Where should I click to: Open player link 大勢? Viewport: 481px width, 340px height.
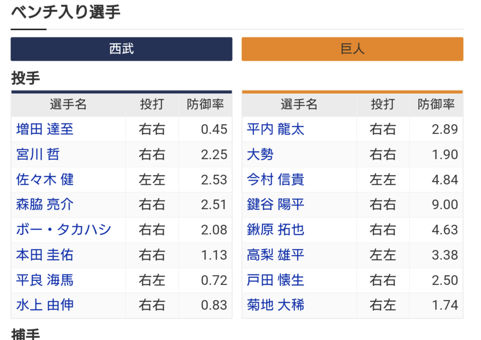pos(260,154)
